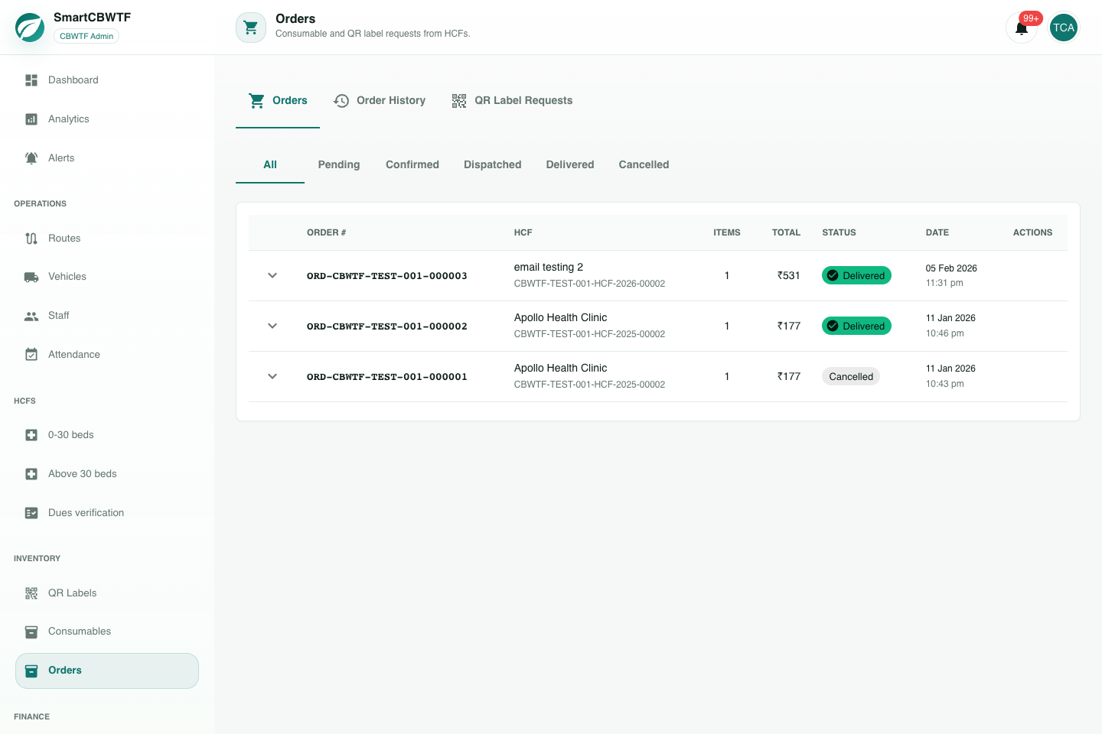Image resolution: width=1102 pixels, height=734 pixels.
Task: Expand order ORD-CBWTF-TEST-001-000003 row
Action: pos(272,275)
